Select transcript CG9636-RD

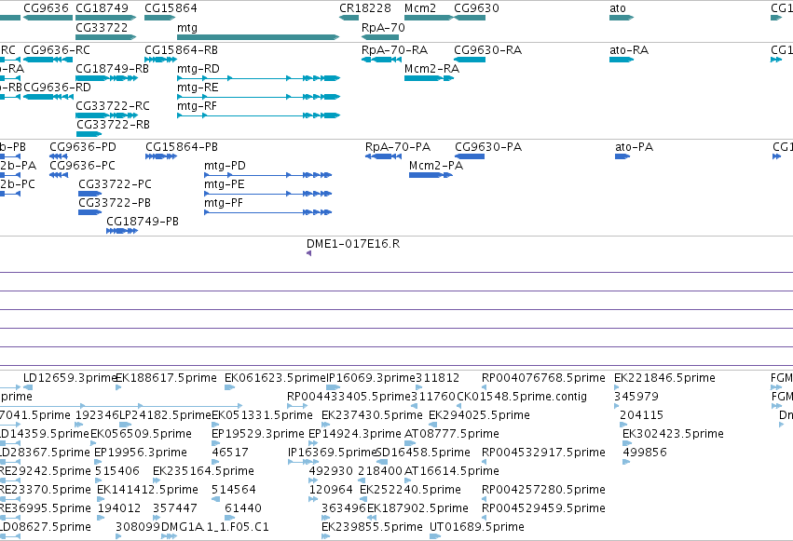pos(57,88)
